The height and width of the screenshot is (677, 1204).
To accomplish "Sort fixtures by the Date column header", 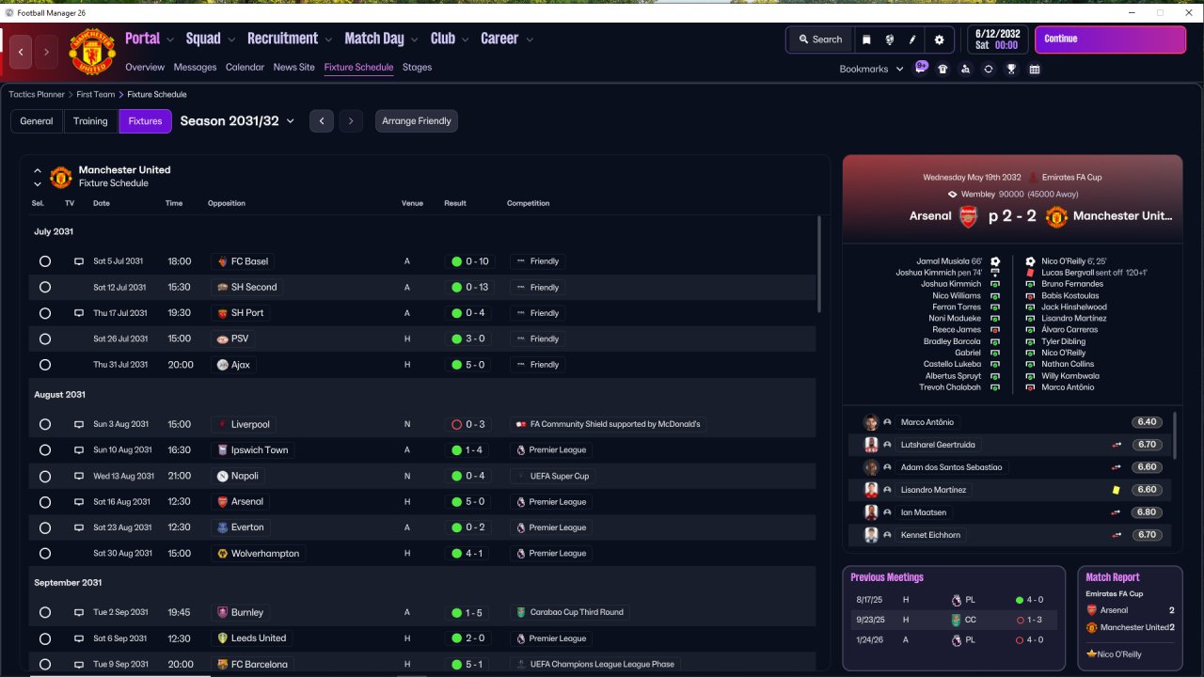I will coord(102,203).
